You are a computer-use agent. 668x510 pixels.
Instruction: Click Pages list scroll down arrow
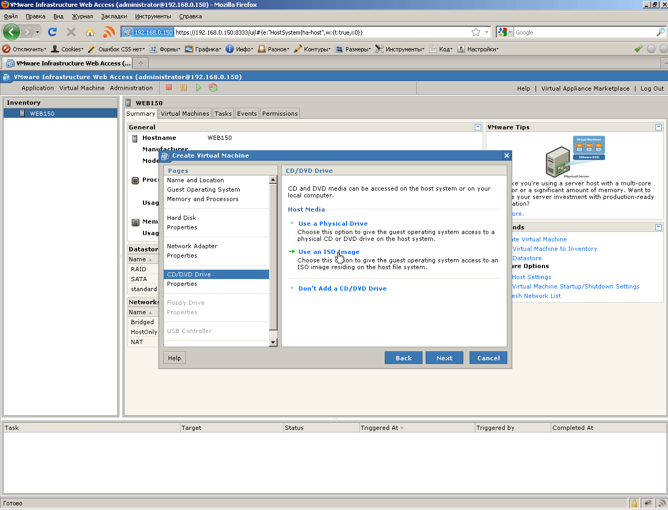(x=273, y=342)
